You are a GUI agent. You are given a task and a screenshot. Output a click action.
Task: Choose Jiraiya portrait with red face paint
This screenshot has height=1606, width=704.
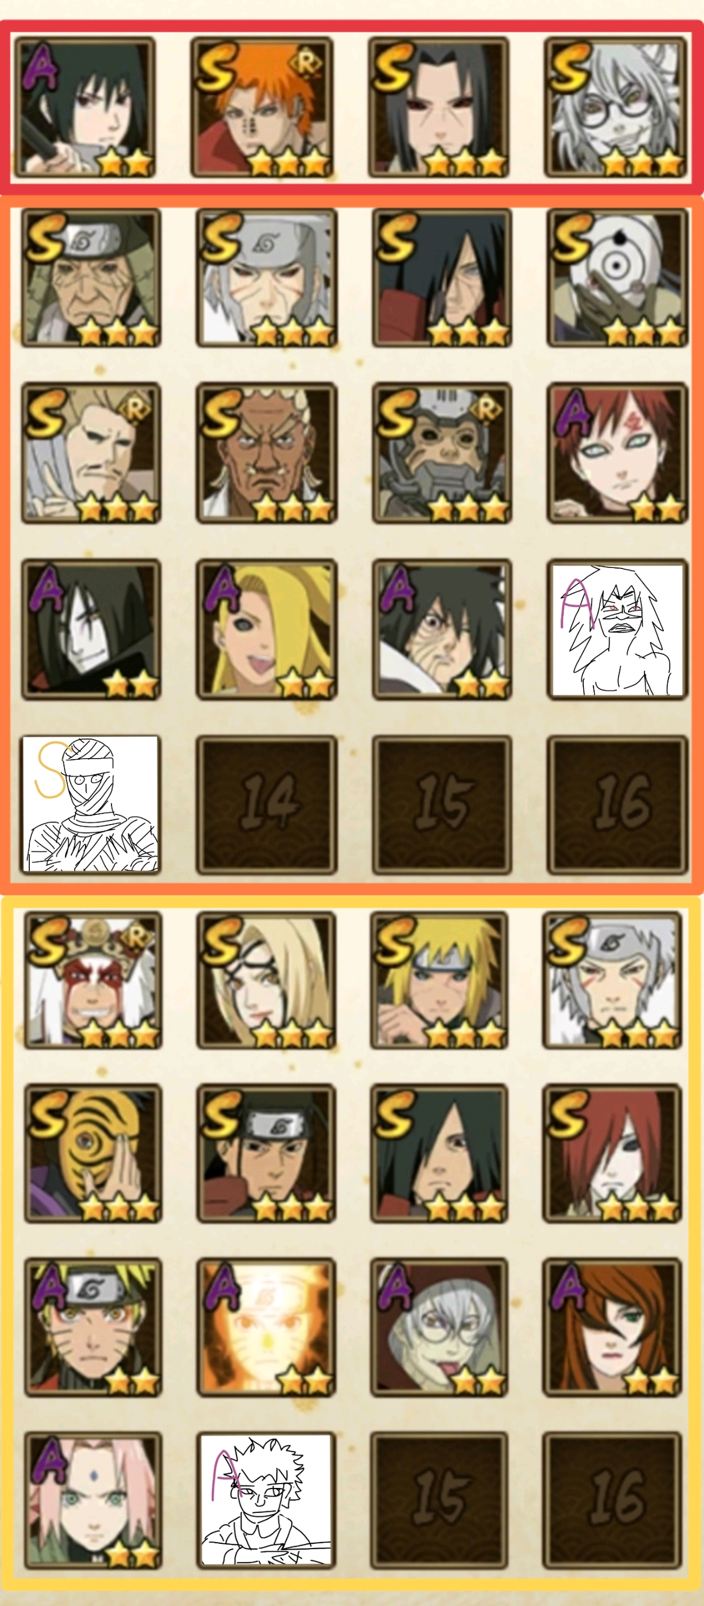click(x=93, y=980)
